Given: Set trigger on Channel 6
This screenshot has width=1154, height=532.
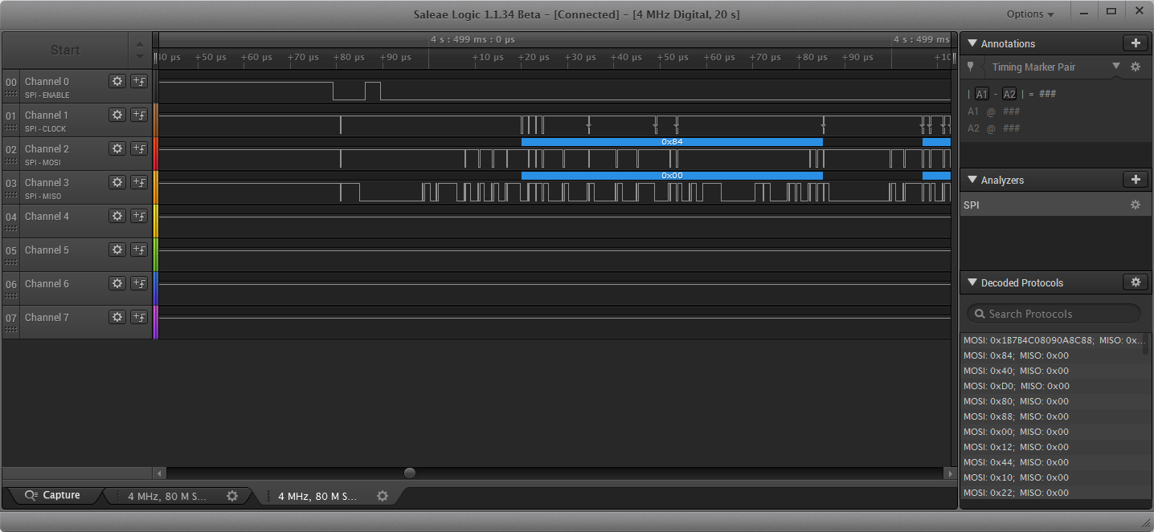Looking at the screenshot, I should click(x=139, y=283).
